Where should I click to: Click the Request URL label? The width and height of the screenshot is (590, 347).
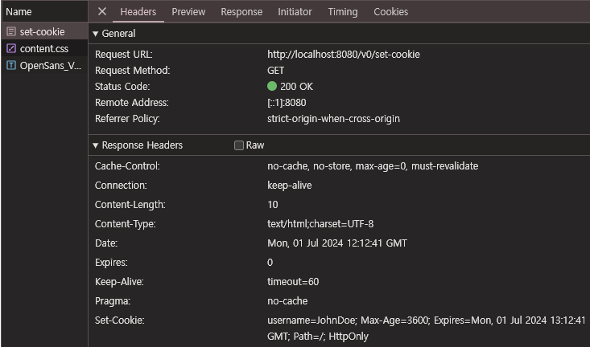pyautogui.click(x=123, y=55)
